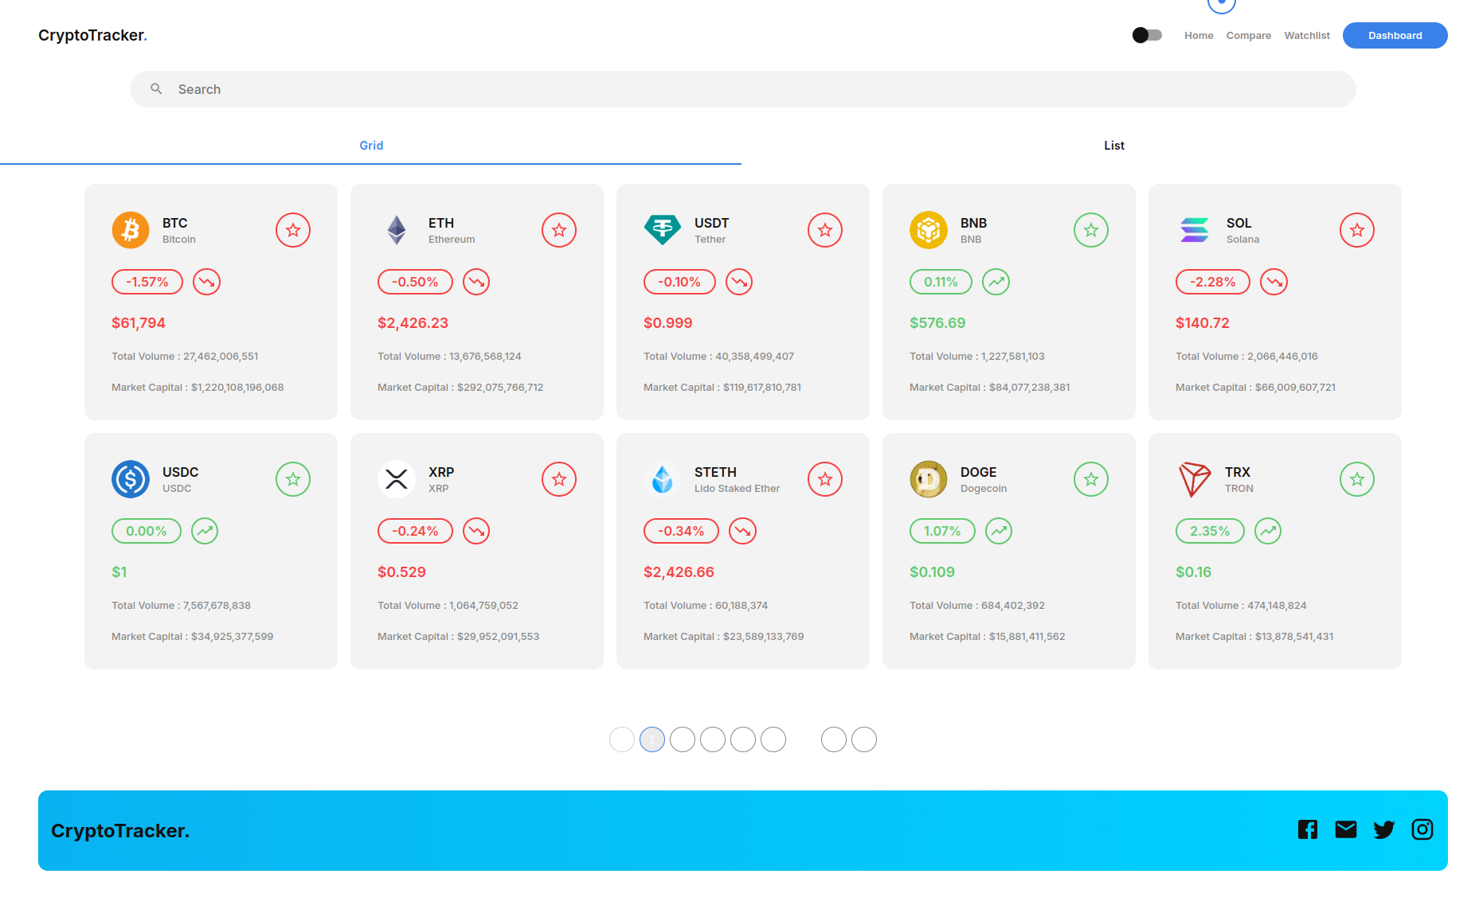
Task: Click uptrend arrow icon on TRX card
Action: 1268,531
